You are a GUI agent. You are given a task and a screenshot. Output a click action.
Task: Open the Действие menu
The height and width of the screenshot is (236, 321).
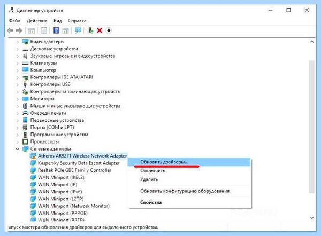(37, 21)
